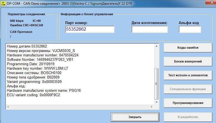
Task: Click the 'Параметры соединения' group title
Action: pyautogui.click(x=26, y=14)
